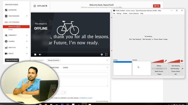Click the stream title input field
The image size is (188, 105).
(x=83, y=74)
